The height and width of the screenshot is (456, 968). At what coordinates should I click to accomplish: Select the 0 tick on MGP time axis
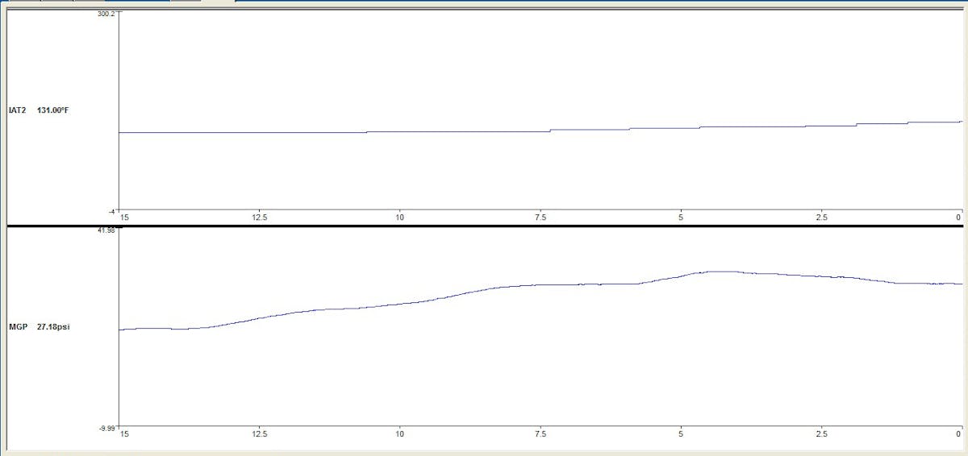tap(959, 435)
